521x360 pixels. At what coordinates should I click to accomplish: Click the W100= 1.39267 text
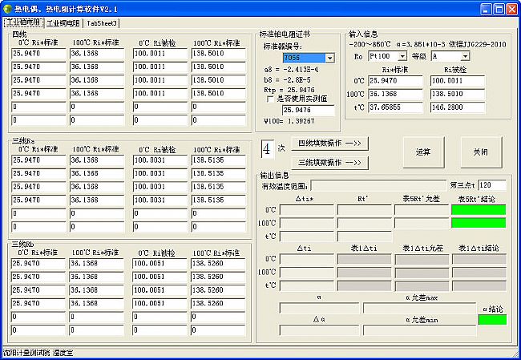(x=289, y=121)
